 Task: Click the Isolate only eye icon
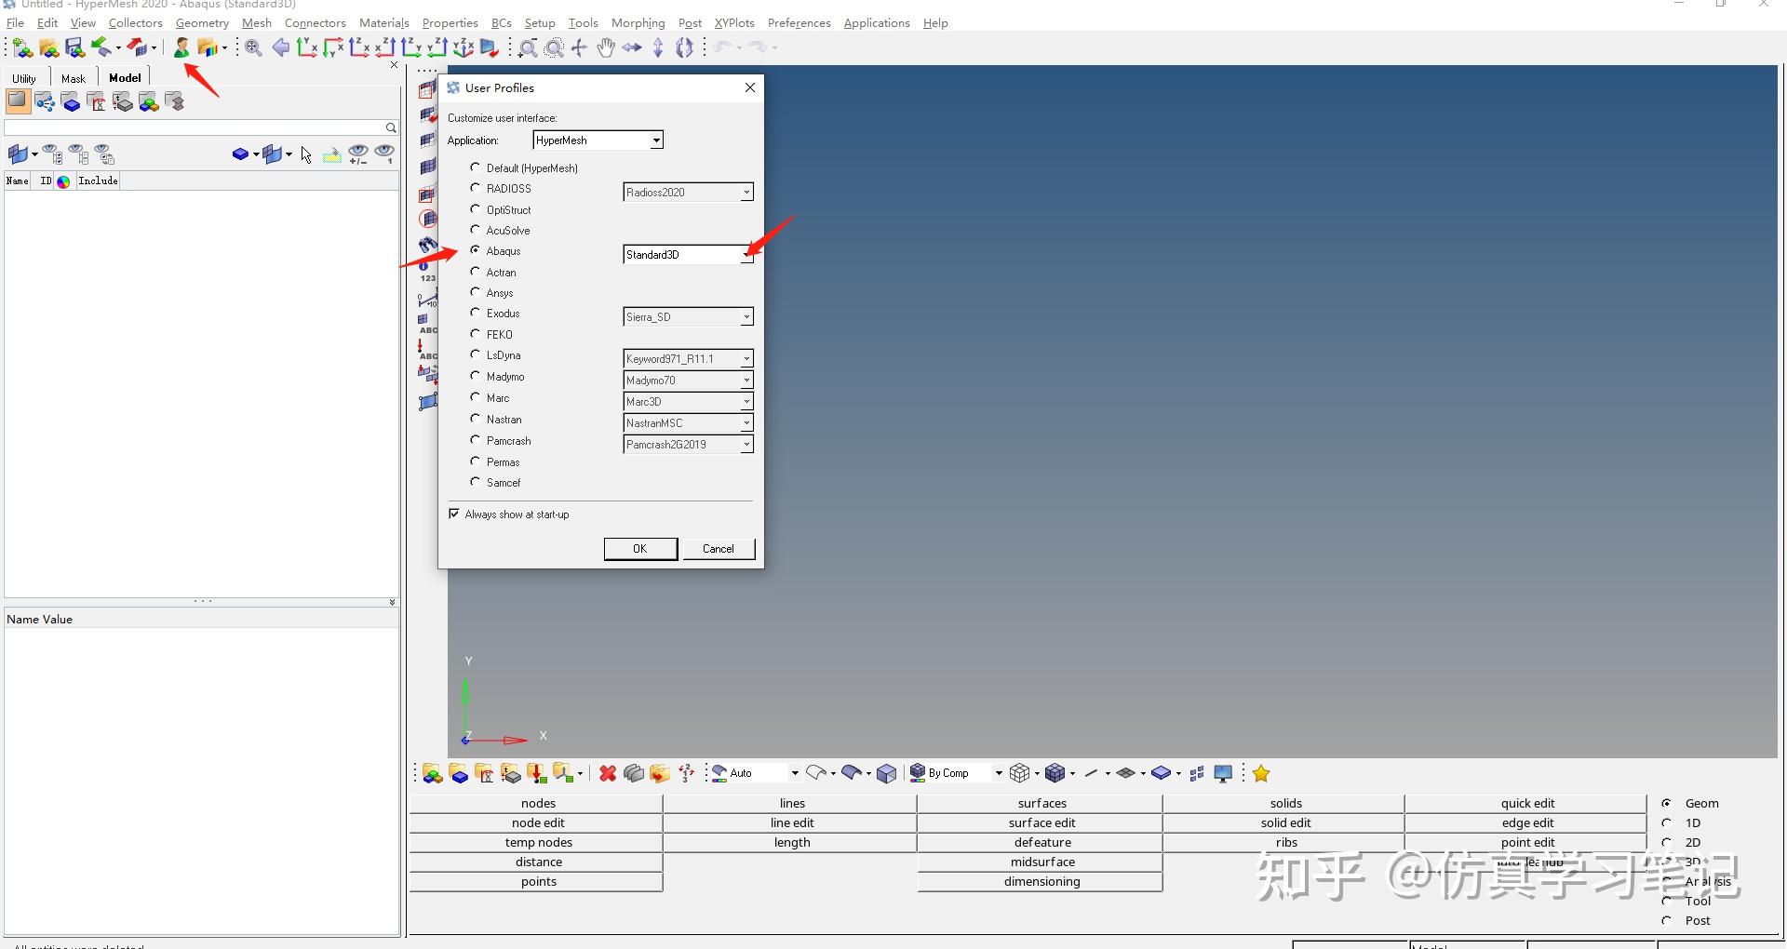pyautogui.click(x=384, y=154)
